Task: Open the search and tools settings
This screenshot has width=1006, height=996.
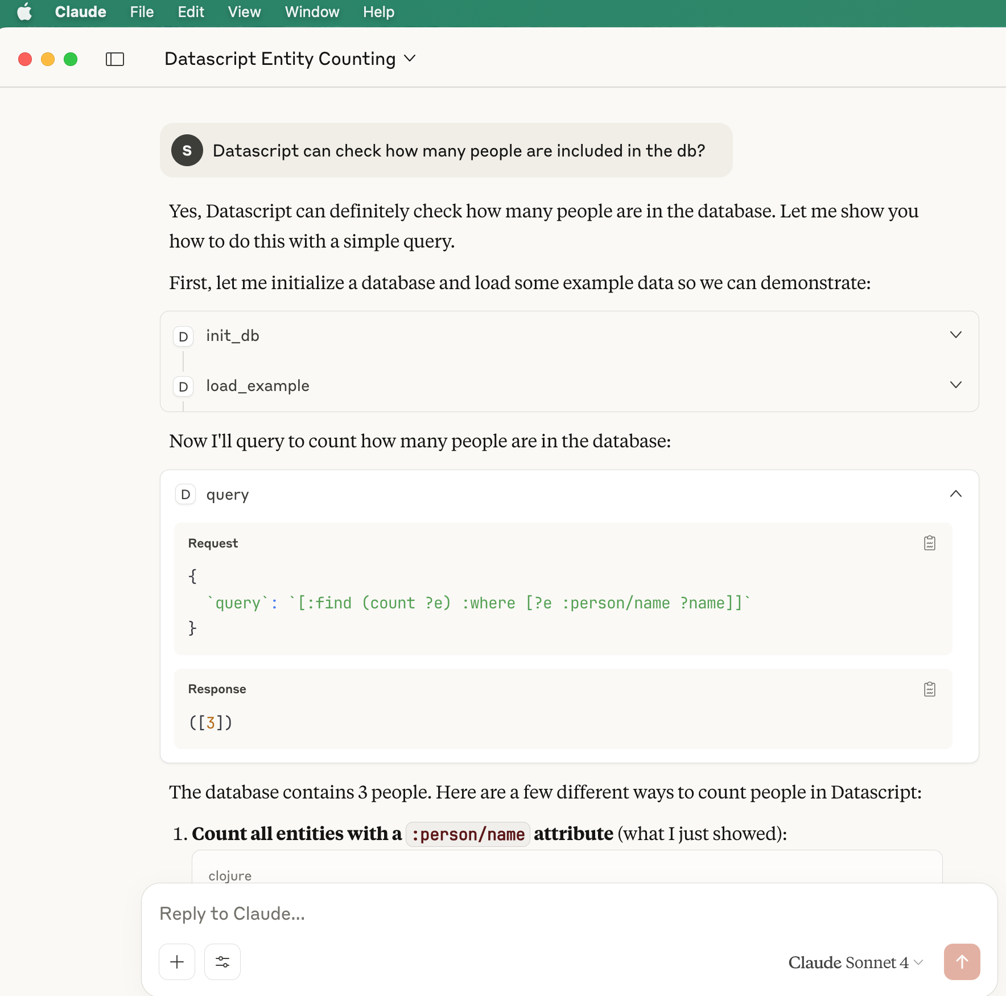Action: [x=222, y=962]
